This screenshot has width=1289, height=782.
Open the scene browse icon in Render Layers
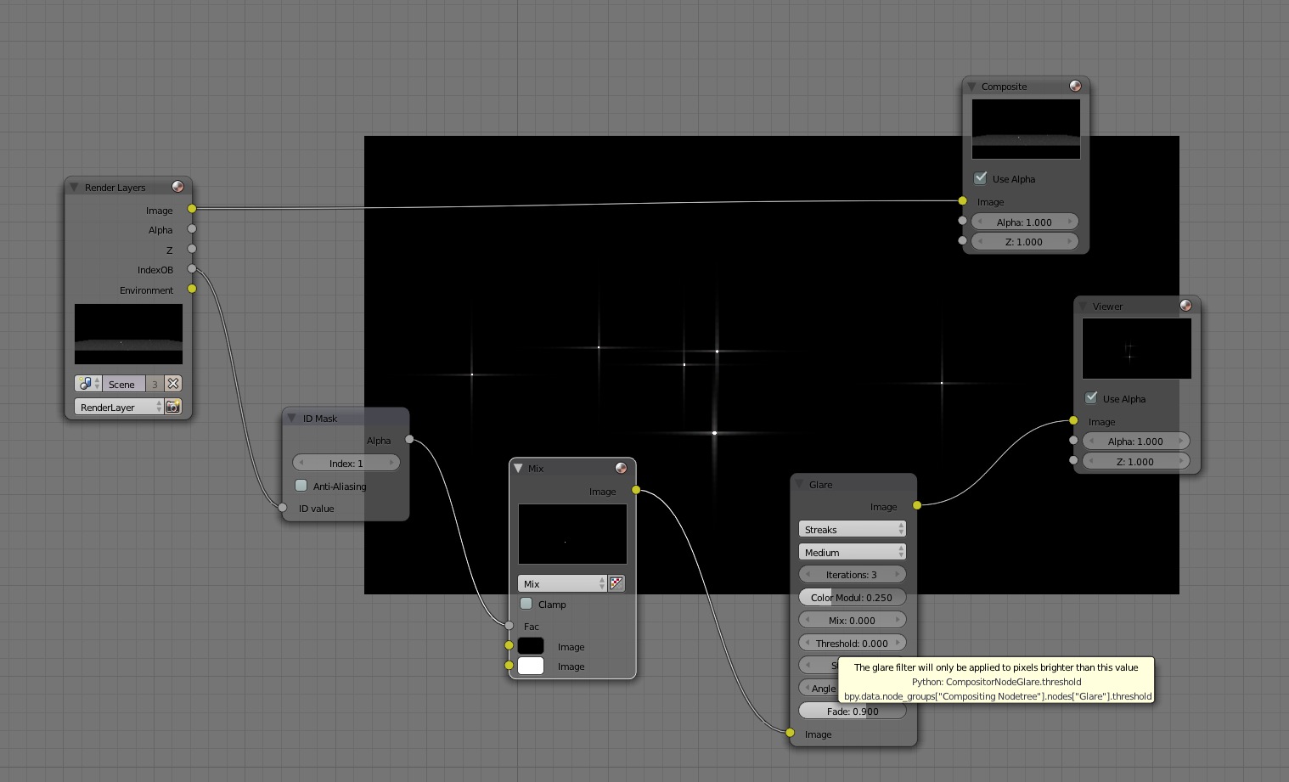coord(87,384)
